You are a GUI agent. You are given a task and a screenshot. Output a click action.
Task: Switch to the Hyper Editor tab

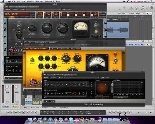click(64, 108)
